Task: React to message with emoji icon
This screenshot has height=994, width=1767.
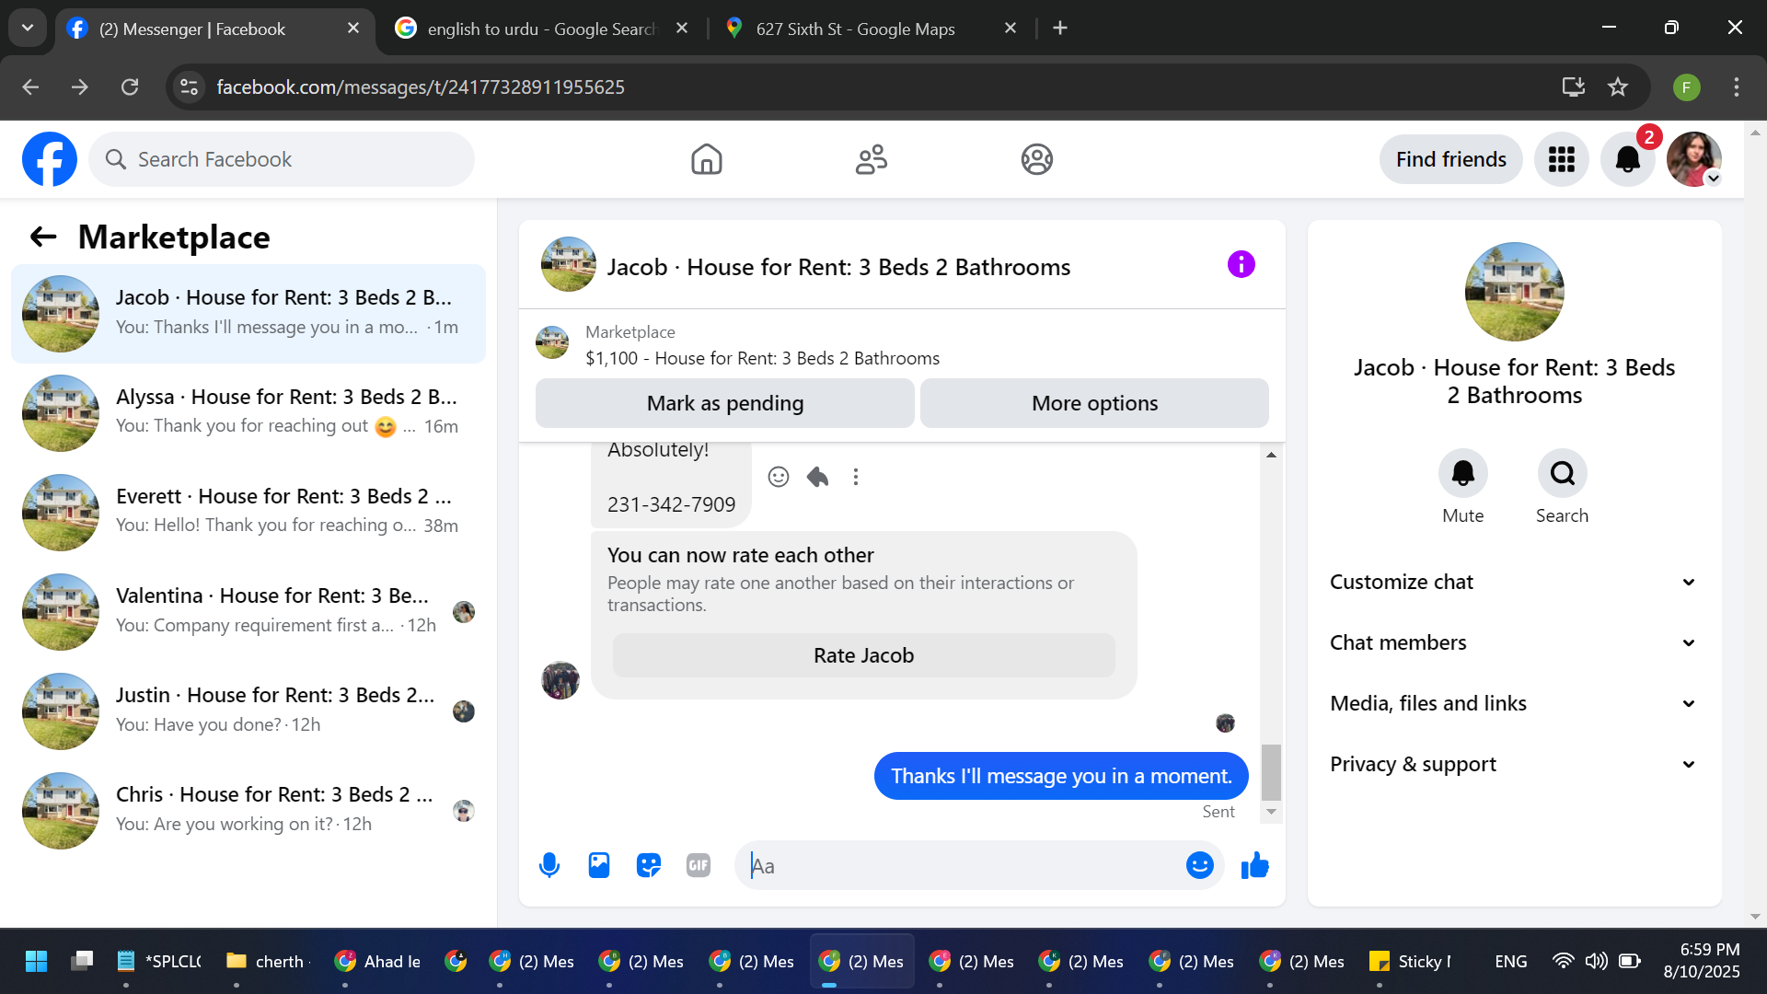Action: (779, 477)
